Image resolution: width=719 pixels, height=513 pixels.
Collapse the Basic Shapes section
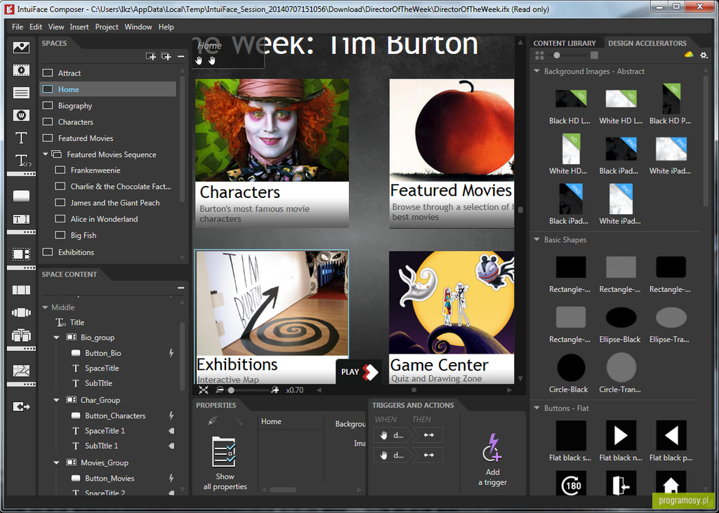(536, 239)
